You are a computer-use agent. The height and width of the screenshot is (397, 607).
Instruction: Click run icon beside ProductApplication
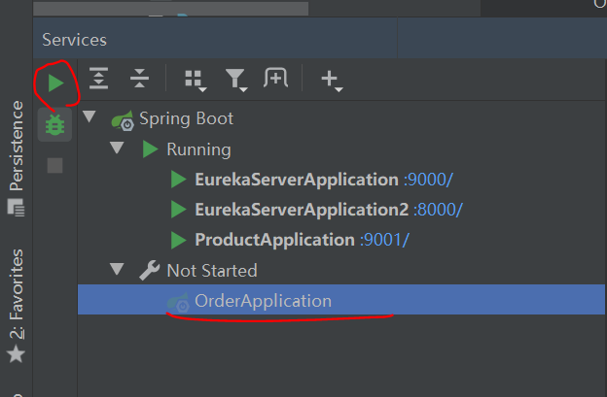click(x=178, y=240)
